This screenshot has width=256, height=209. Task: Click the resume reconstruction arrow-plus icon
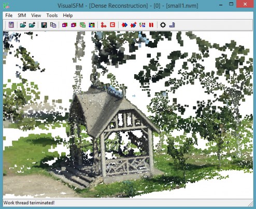133,25
